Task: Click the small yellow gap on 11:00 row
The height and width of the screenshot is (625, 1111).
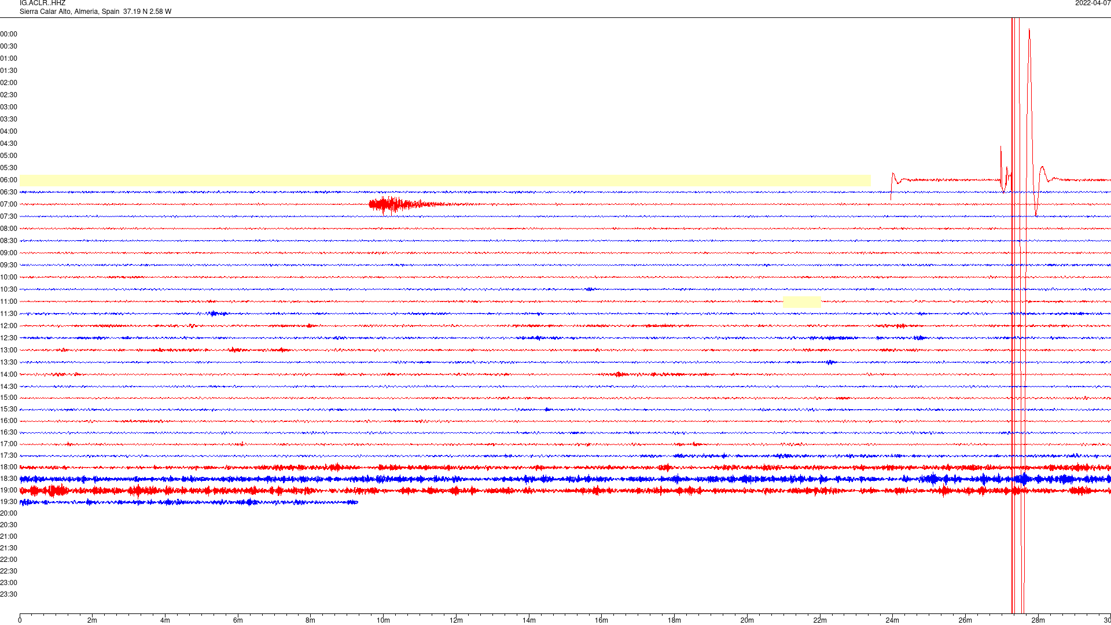Action: pos(802,302)
